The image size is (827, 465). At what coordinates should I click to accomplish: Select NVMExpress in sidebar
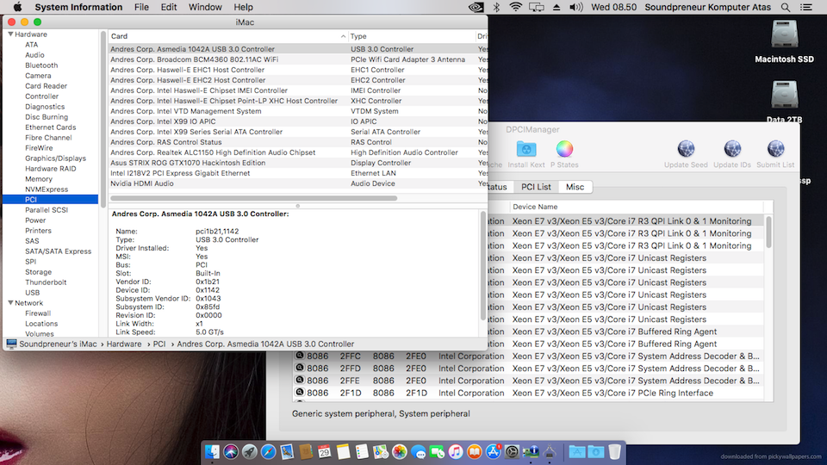click(x=47, y=189)
